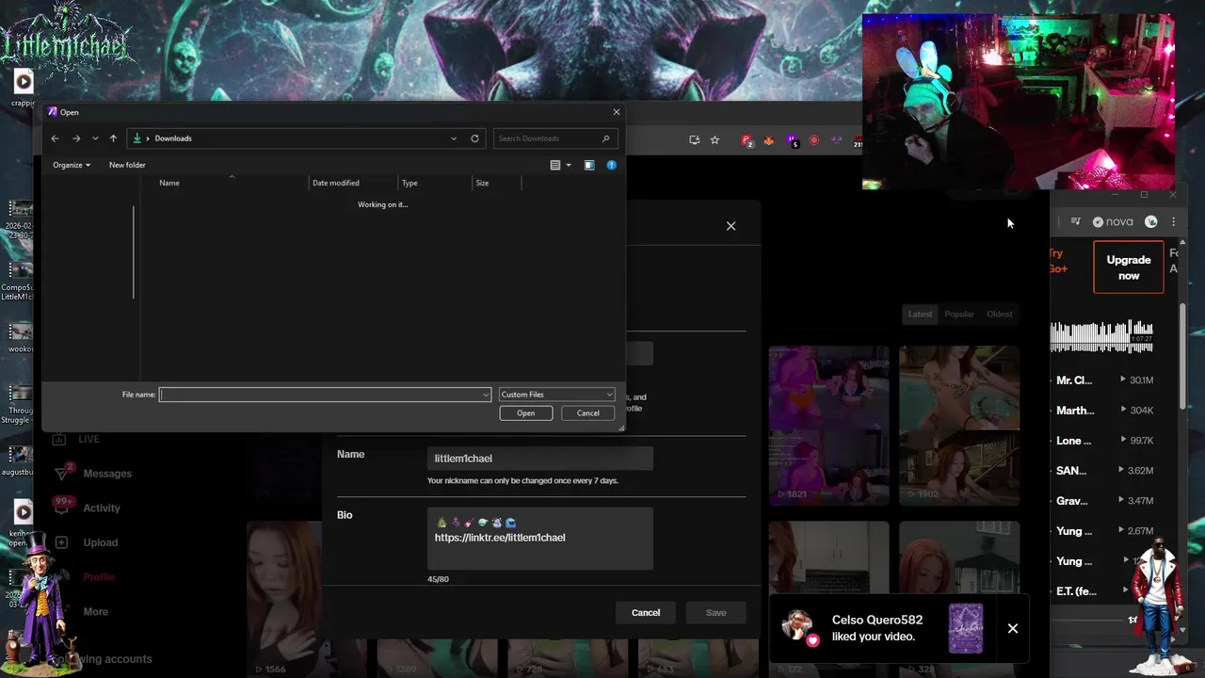Click the browser bookmark star icon

tap(715, 140)
